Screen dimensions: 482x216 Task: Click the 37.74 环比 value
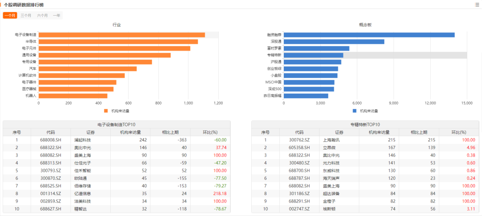pos(221,147)
